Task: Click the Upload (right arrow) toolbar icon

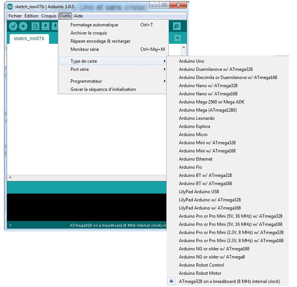Action: coord(23,26)
